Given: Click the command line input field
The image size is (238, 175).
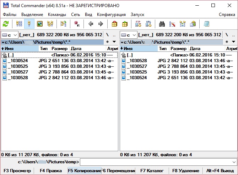Looking at the screenshot, I should [x=156, y=162].
